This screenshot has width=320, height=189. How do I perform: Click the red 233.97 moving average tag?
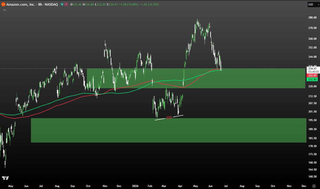point(312,76)
